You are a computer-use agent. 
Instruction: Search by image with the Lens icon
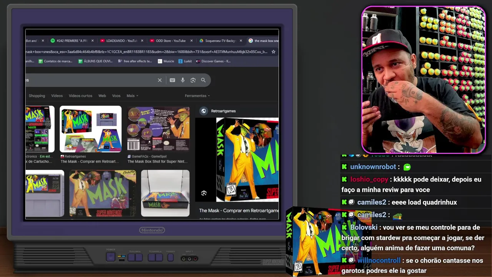pyautogui.click(x=193, y=80)
